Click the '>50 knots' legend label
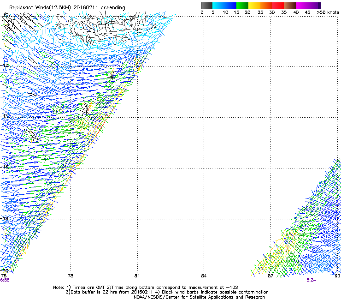Screen dimensions: 341x300 328,12
